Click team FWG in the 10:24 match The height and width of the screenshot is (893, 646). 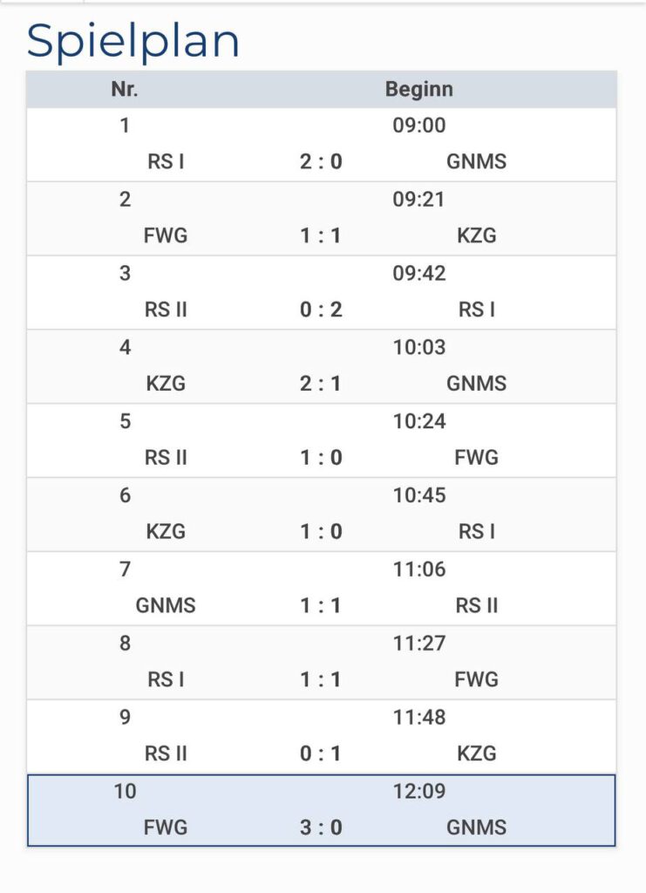tap(476, 458)
